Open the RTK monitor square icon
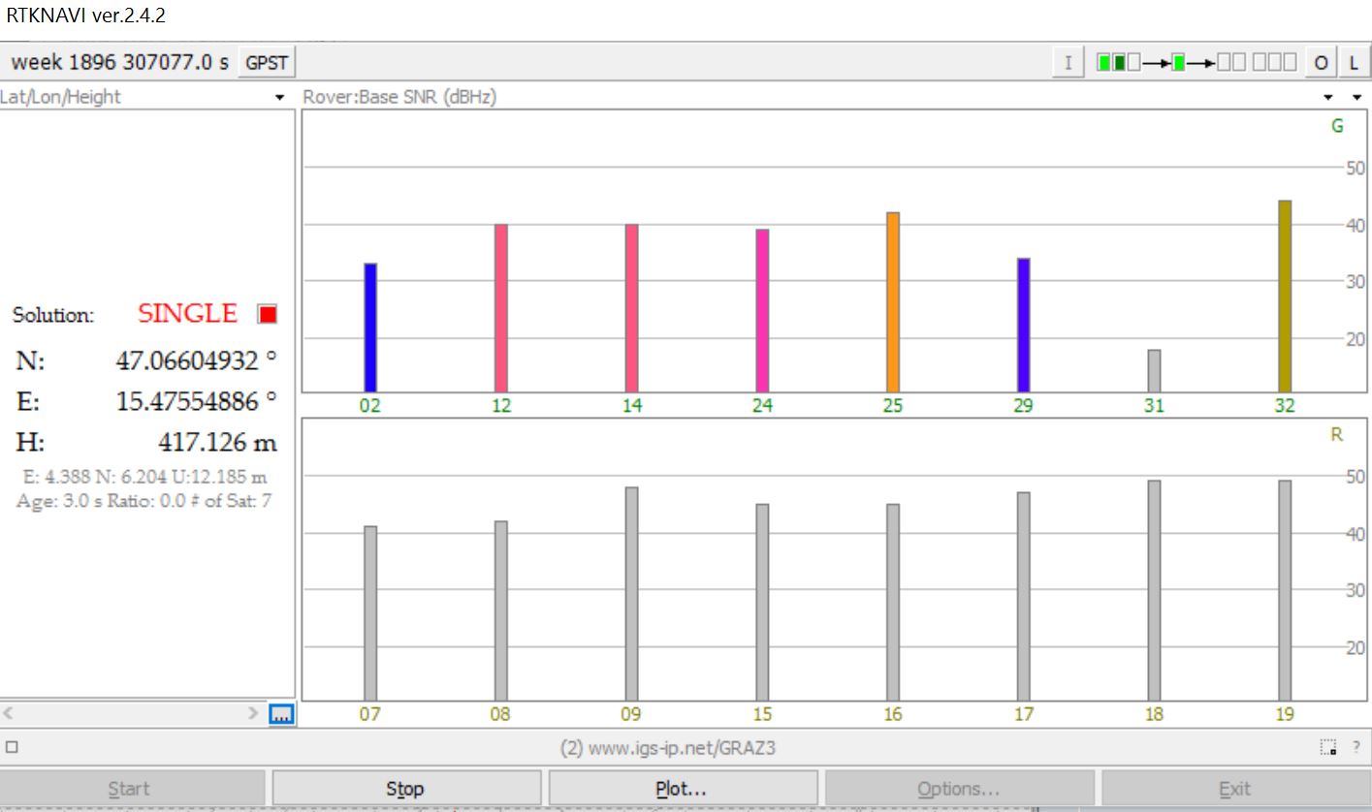Image resolution: width=1372 pixels, height=812 pixels. pyautogui.click(x=12, y=748)
